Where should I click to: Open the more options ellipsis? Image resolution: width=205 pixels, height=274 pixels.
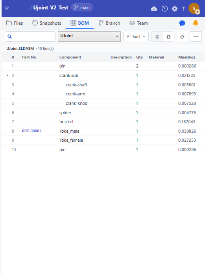tap(196, 37)
